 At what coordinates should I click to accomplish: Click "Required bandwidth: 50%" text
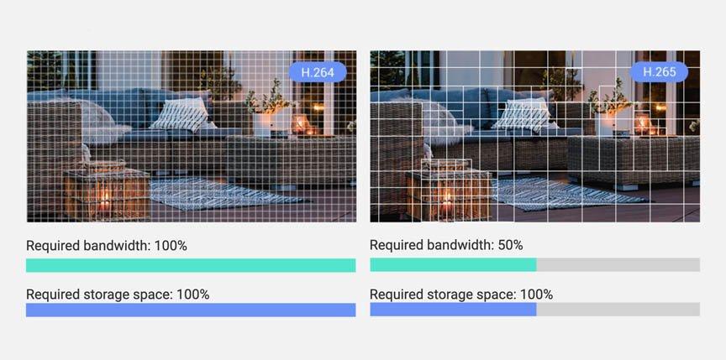(446, 245)
